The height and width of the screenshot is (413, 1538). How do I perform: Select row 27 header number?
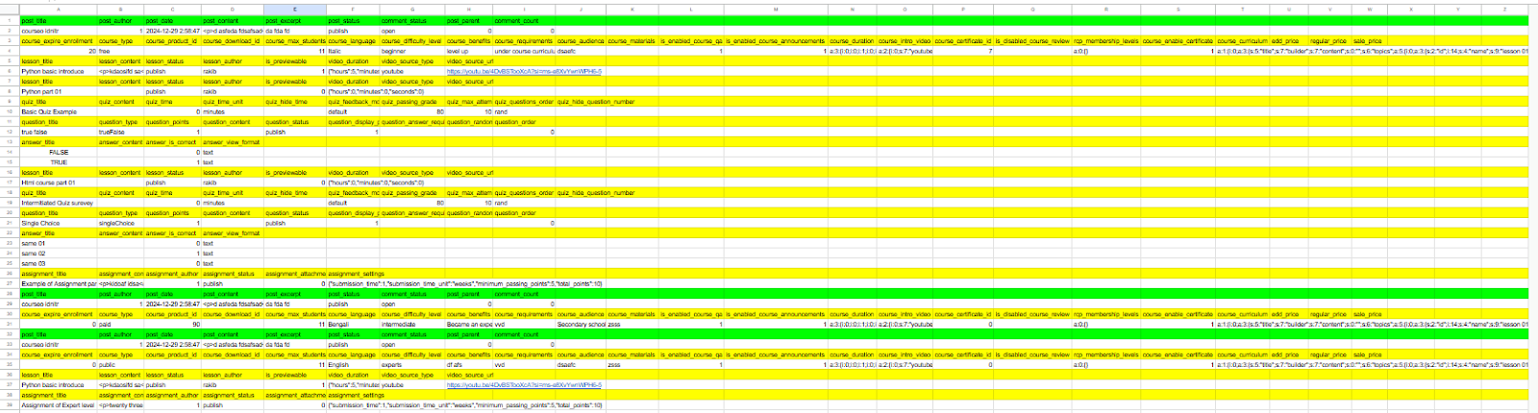[x=10, y=284]
